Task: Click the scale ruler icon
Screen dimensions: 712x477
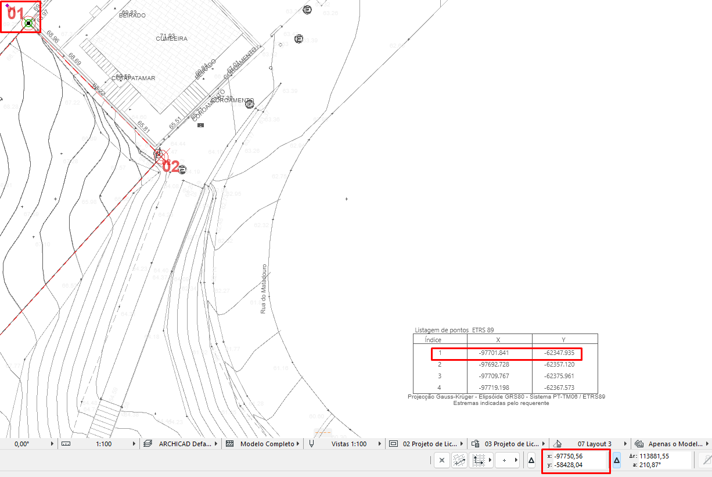Action: [66, 443]
